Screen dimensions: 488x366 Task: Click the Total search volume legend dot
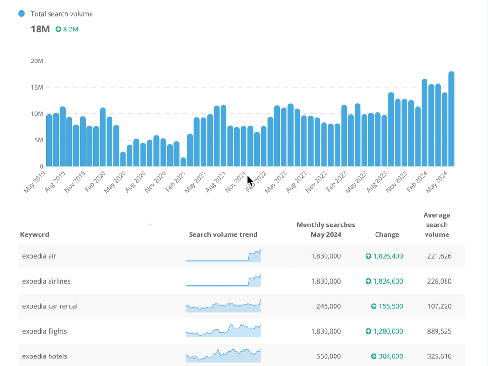pos(21,14)
